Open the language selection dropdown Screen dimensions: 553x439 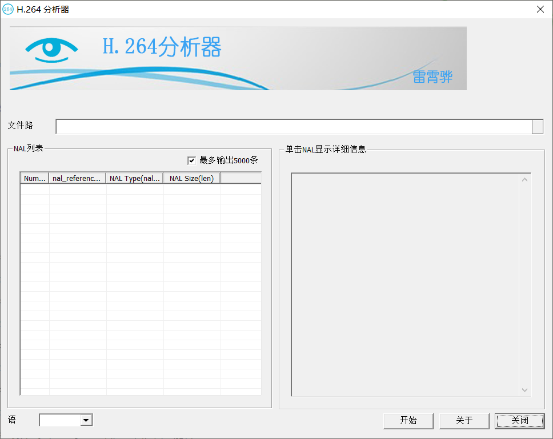(87, 420)
